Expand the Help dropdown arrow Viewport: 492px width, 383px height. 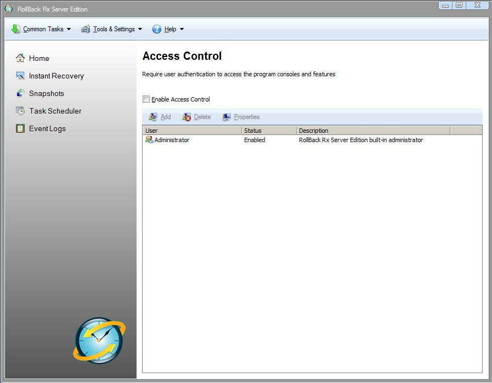[182, 29]
